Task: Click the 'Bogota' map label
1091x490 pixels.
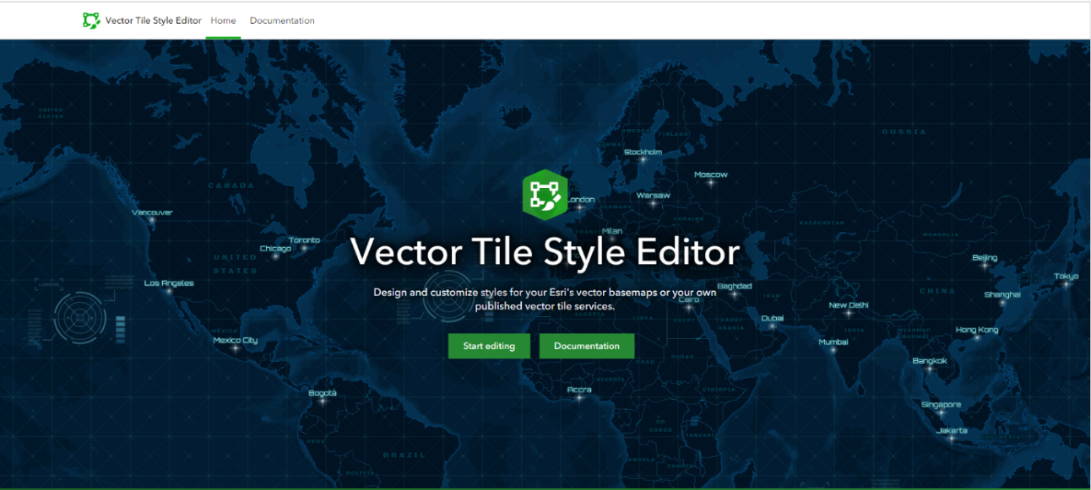Action: click(x=323, y=393)
